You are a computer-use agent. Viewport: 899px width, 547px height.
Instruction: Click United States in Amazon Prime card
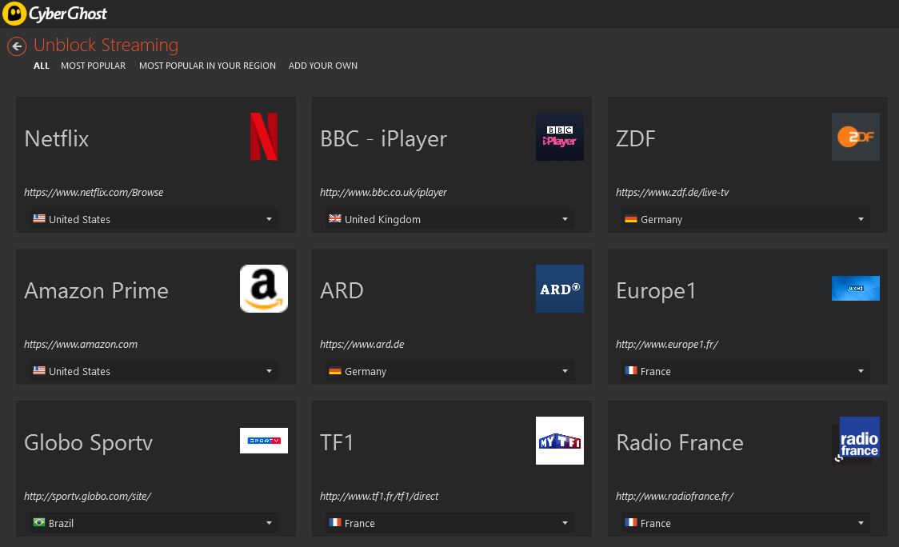[79, 371]
